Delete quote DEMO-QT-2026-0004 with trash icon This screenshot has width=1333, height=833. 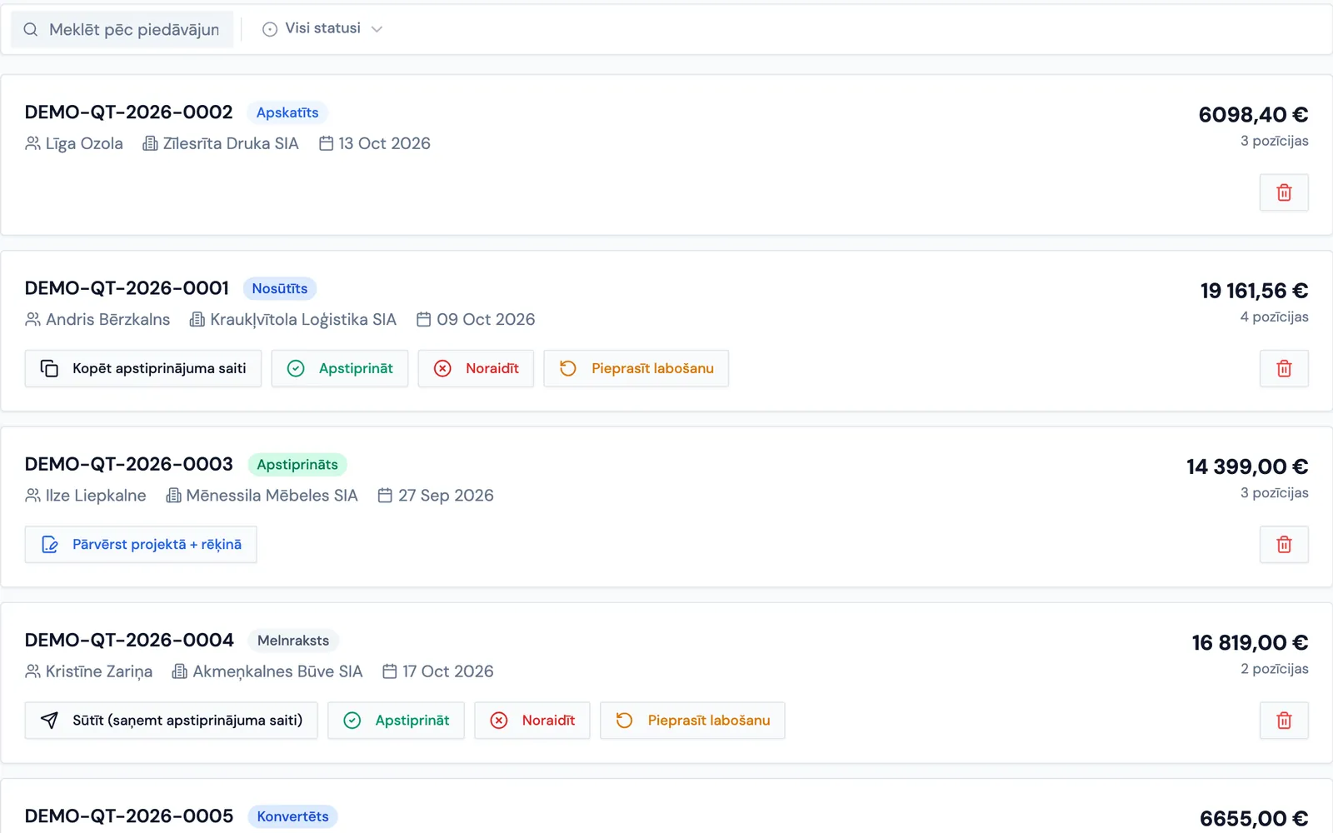(x=1284, y=721)
